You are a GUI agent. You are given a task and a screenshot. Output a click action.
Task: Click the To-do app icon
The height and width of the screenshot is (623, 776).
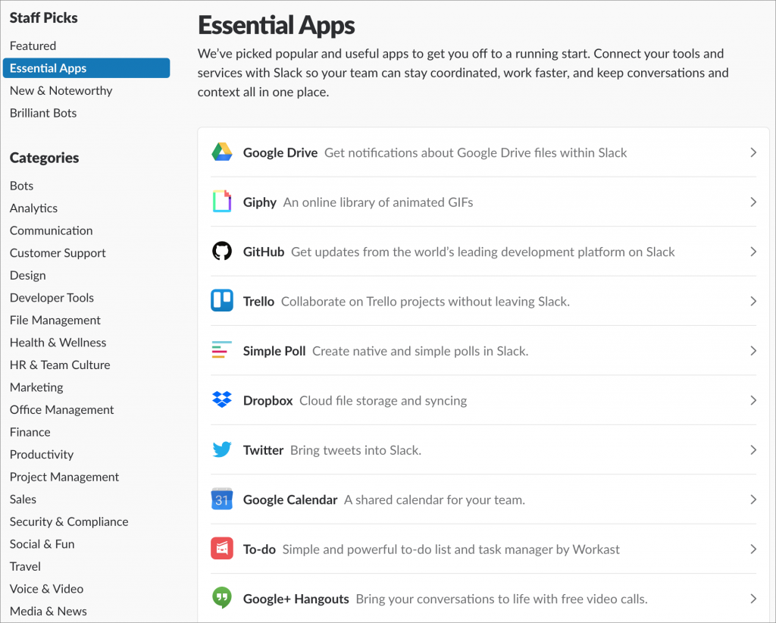(222, 548)
